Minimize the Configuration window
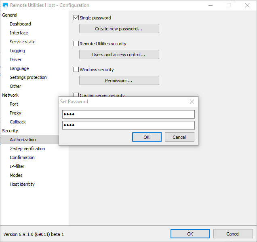The height and width of the screenshot is (242, 257). [211, 5]
